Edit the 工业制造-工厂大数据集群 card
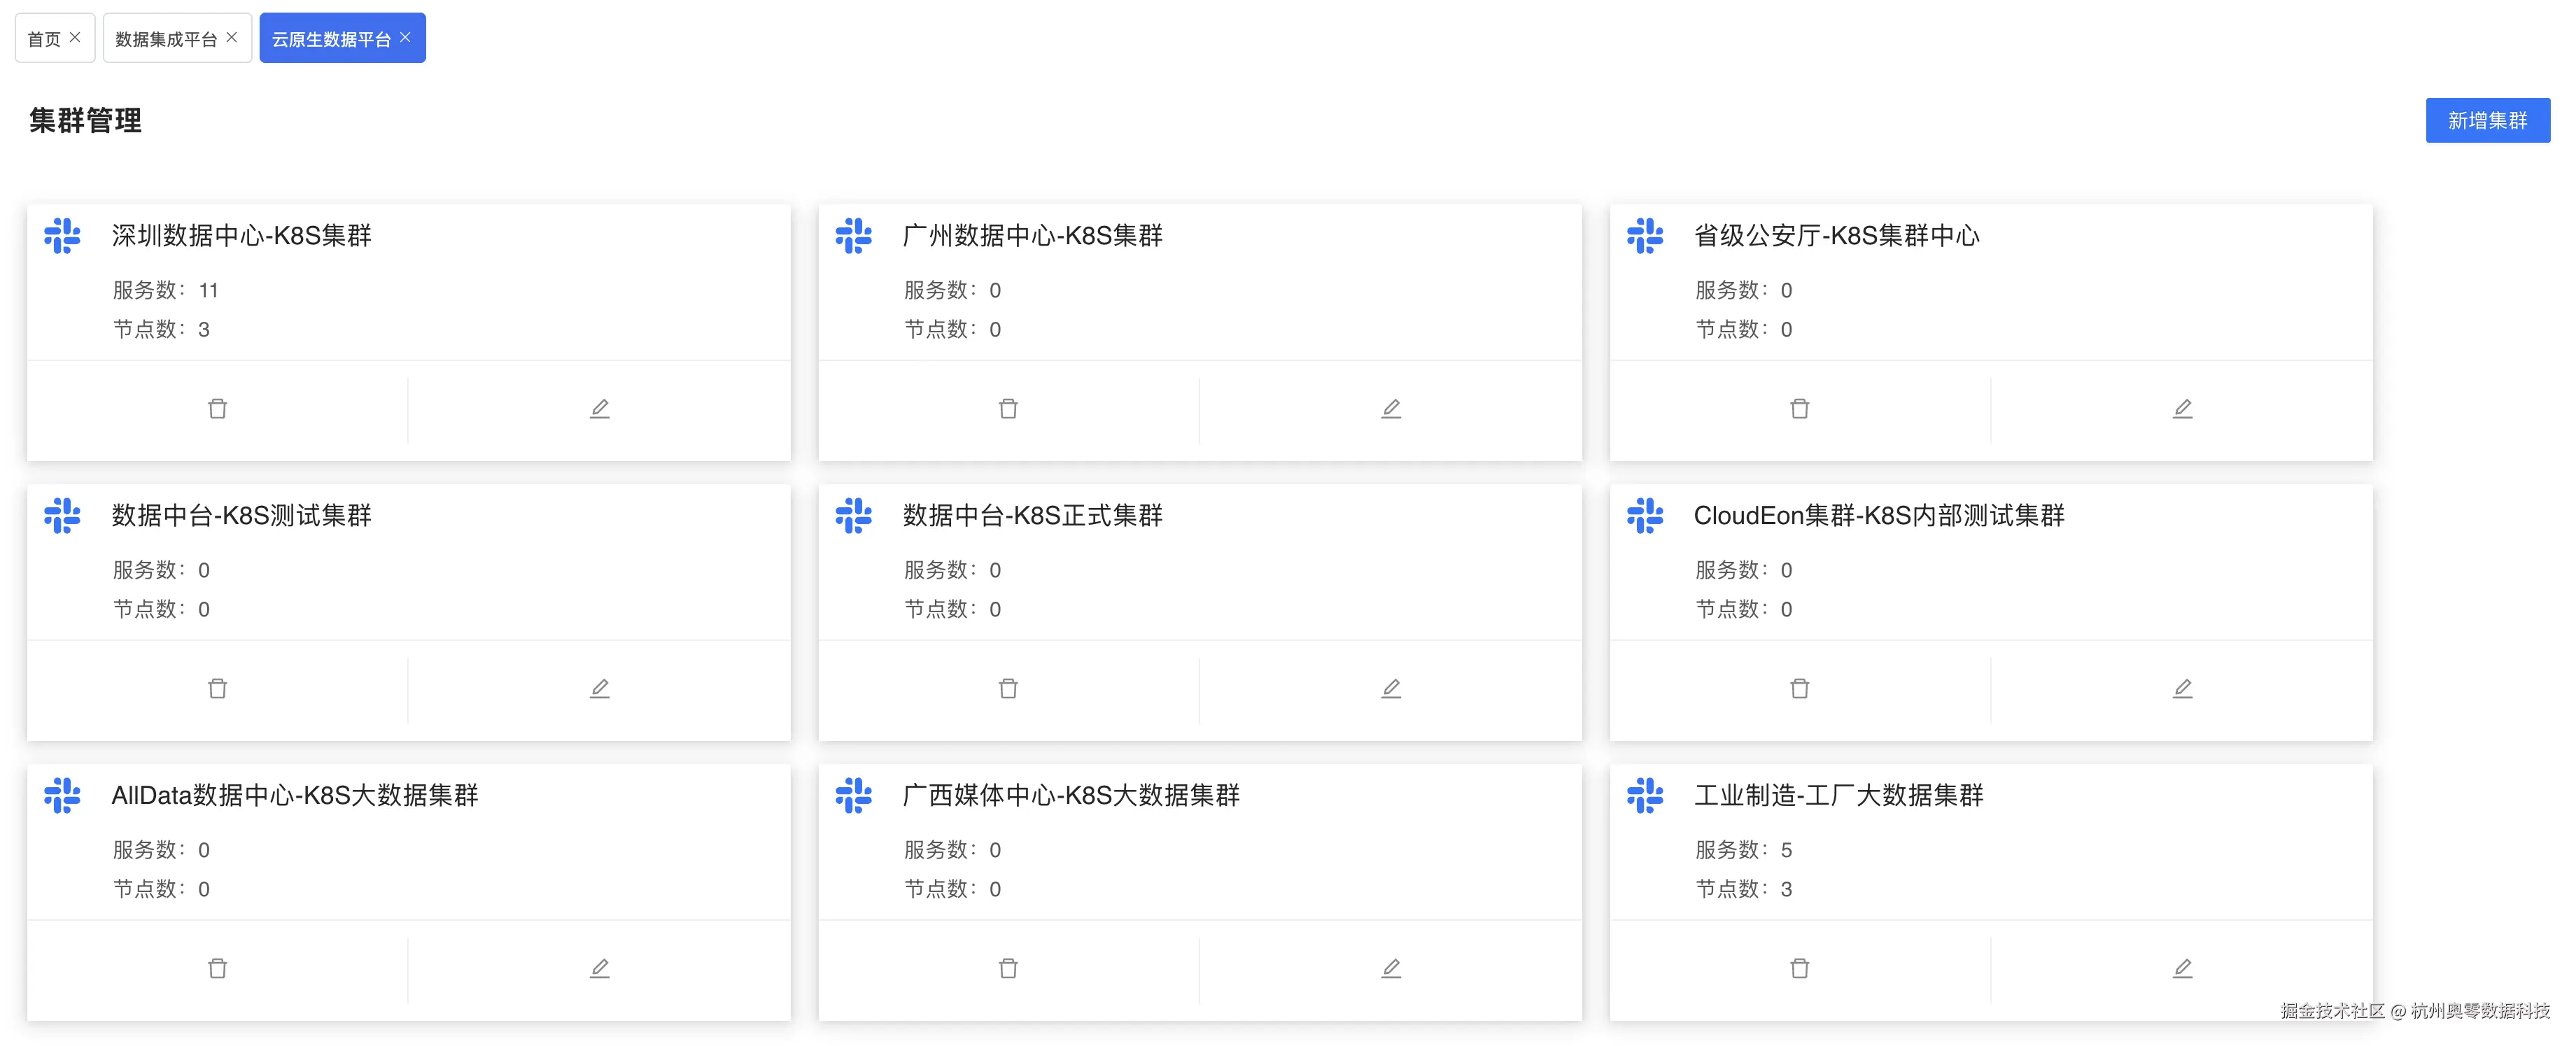The image size is (2576, 1046). [2182, 969]
